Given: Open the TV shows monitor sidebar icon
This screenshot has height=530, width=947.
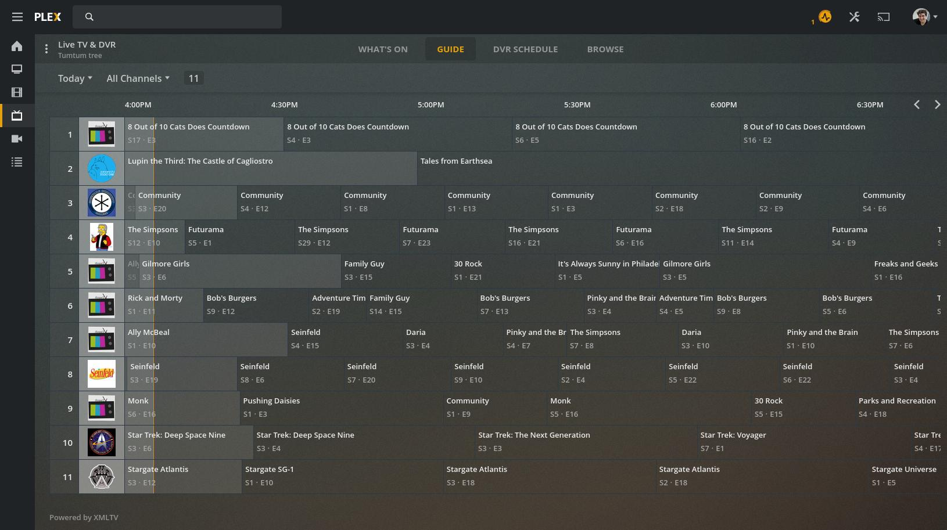Looking at the screenshot, I should point(17,69).
